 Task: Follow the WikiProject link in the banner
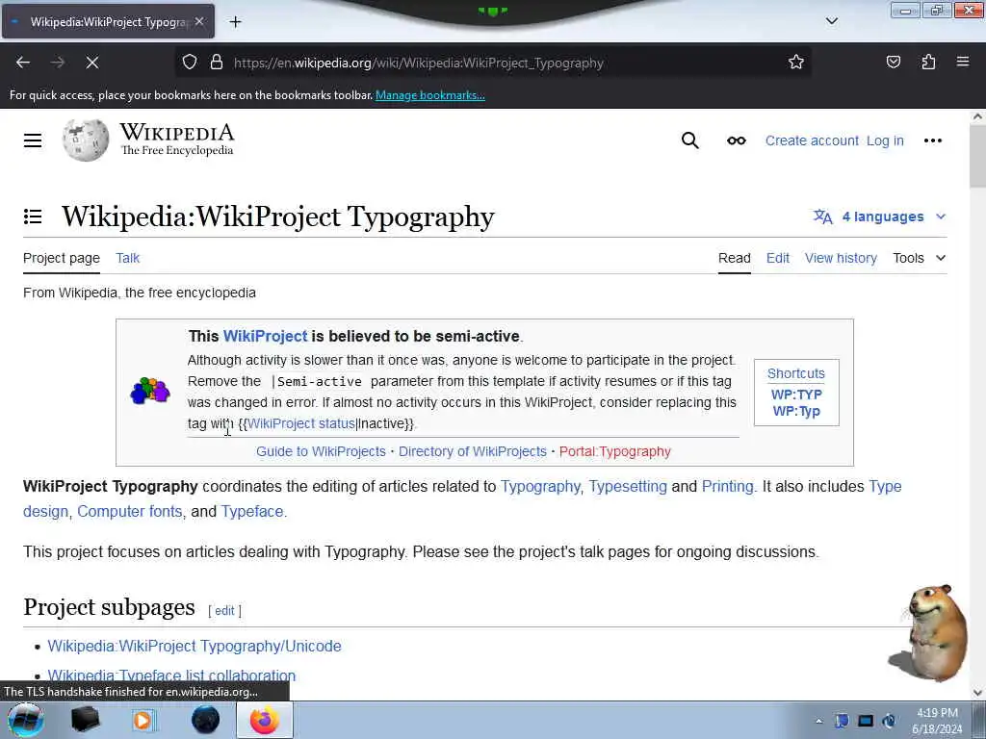point(266,336)
